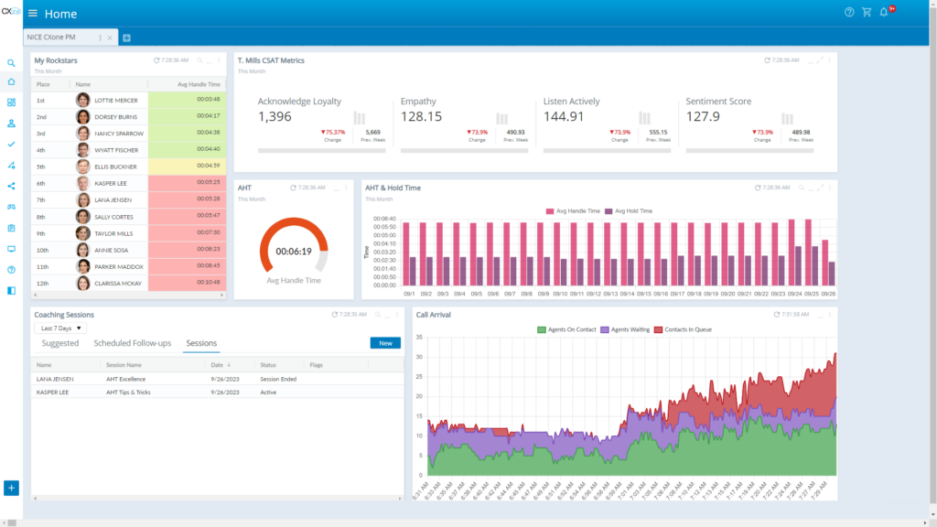Toggle Avg Handle Time legend series
The image size is (937, 527).
click(x=573, y=210)
